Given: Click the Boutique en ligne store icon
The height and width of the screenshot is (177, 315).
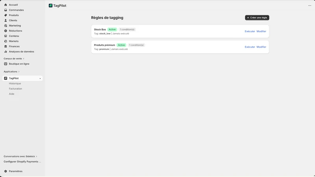Looking at the screenshot, I should click(6, 64).
